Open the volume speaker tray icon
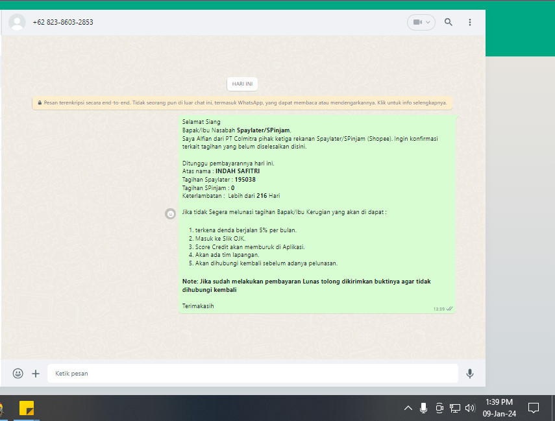This screenshot has height=421, width=555. click(x=470, y=408)
